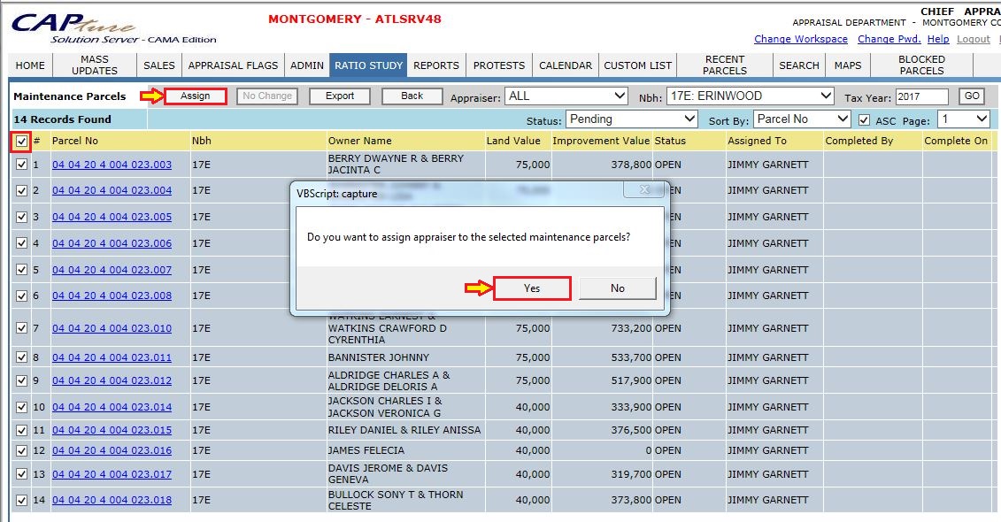Image resolution: width=1001 pixels, height=522 pixels.
Task: Open the Status Pending dropdown
Action: pos(632,119)
